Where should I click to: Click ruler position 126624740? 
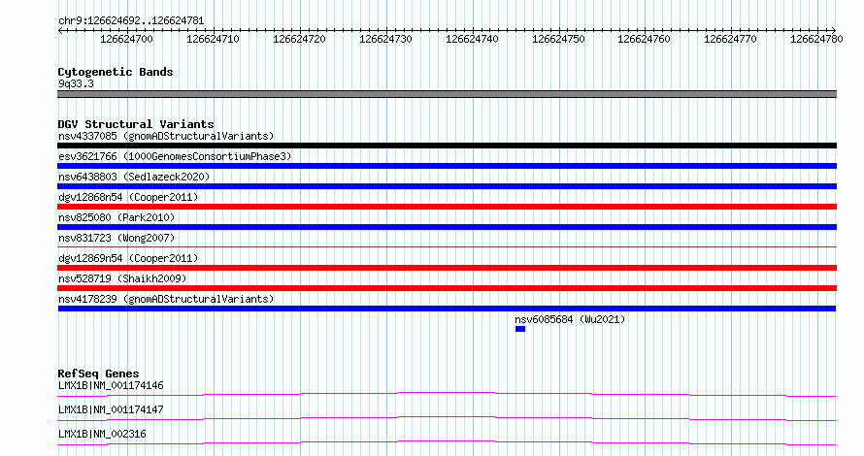472,39
